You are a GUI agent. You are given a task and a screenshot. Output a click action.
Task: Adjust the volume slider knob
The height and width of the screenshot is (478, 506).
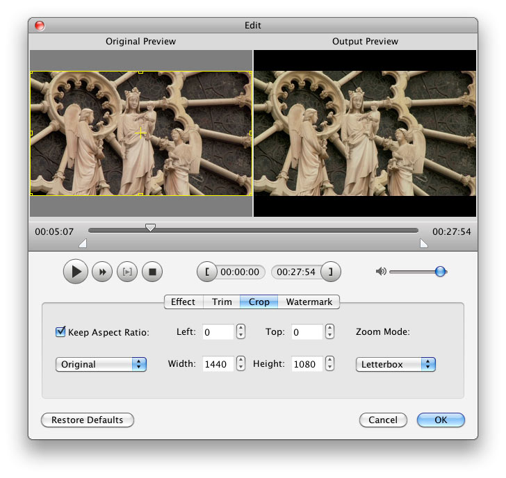[x=440, y=272]
